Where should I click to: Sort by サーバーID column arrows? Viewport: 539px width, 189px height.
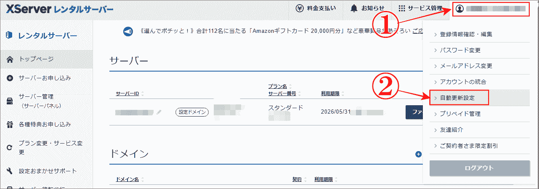(142, 93)
